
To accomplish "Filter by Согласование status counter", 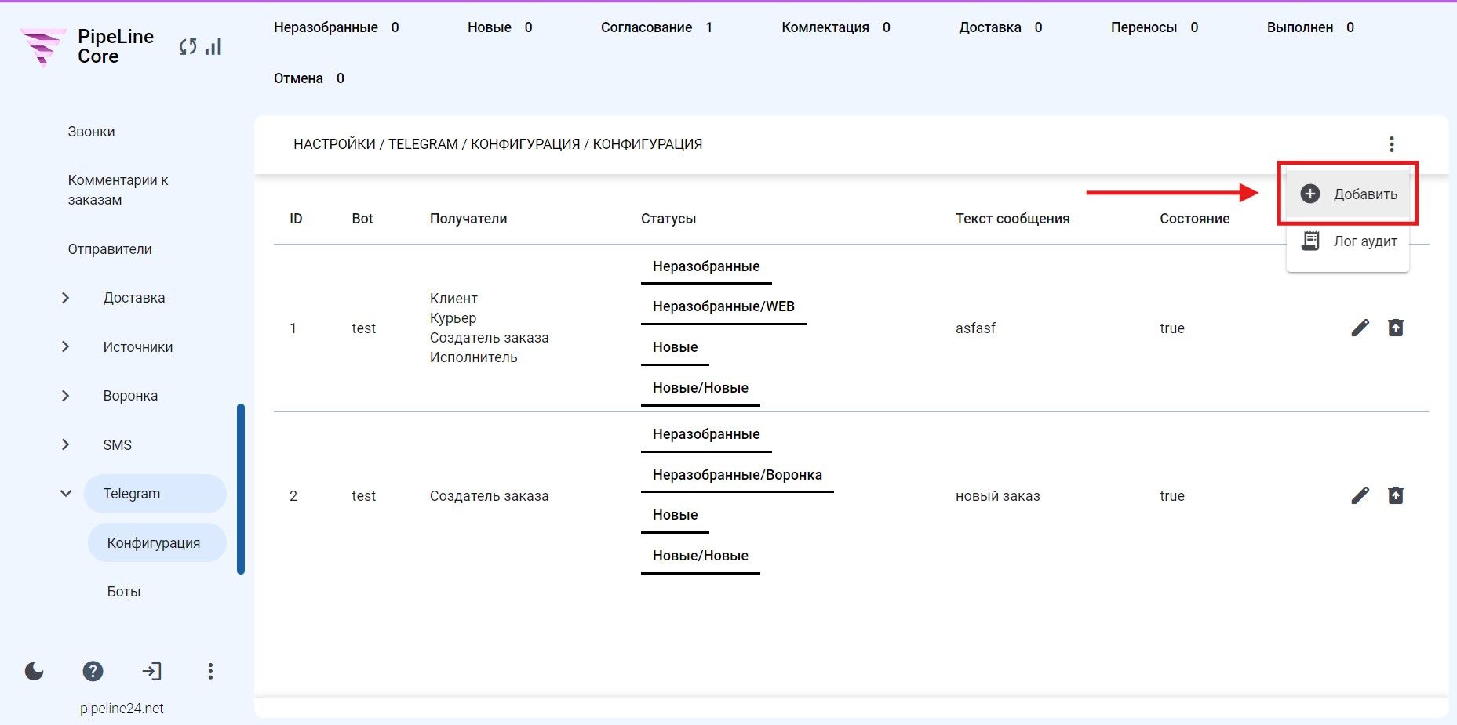I will click(657, 27).
